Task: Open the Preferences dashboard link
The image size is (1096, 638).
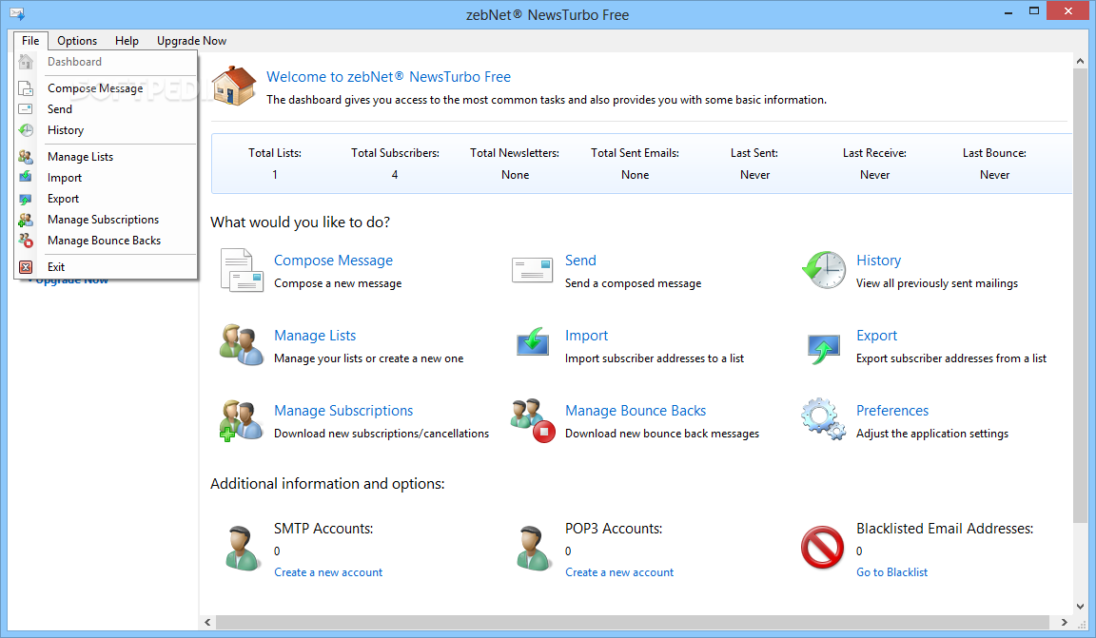Action: tap(892, 410)
